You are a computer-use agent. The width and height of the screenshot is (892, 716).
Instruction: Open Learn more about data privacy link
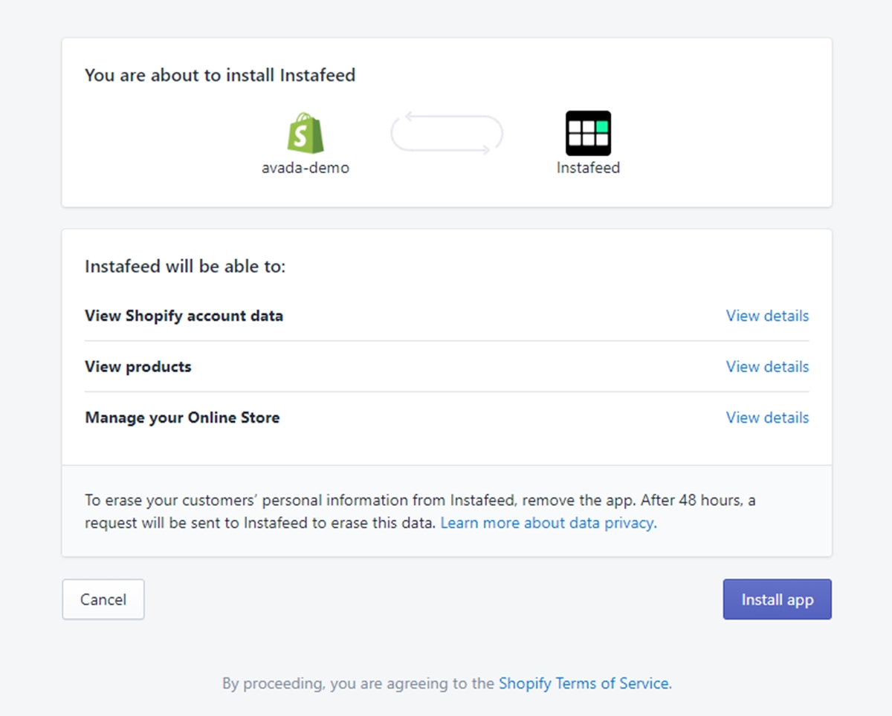(x=547, y=523)
